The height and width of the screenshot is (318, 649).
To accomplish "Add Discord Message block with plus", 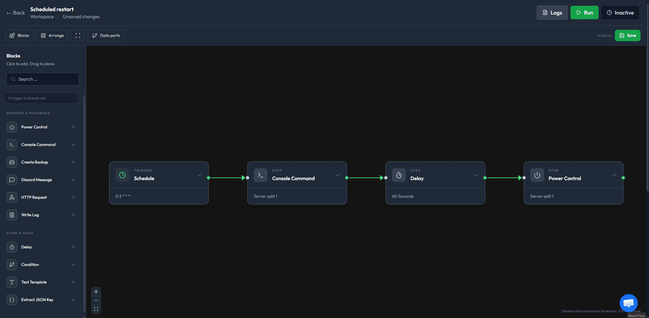I will pos(73,180).
